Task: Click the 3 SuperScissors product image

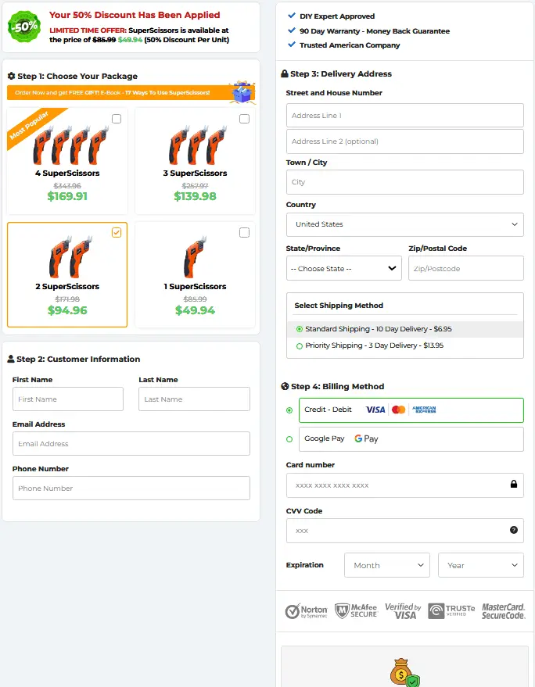Action: (198, 145)
